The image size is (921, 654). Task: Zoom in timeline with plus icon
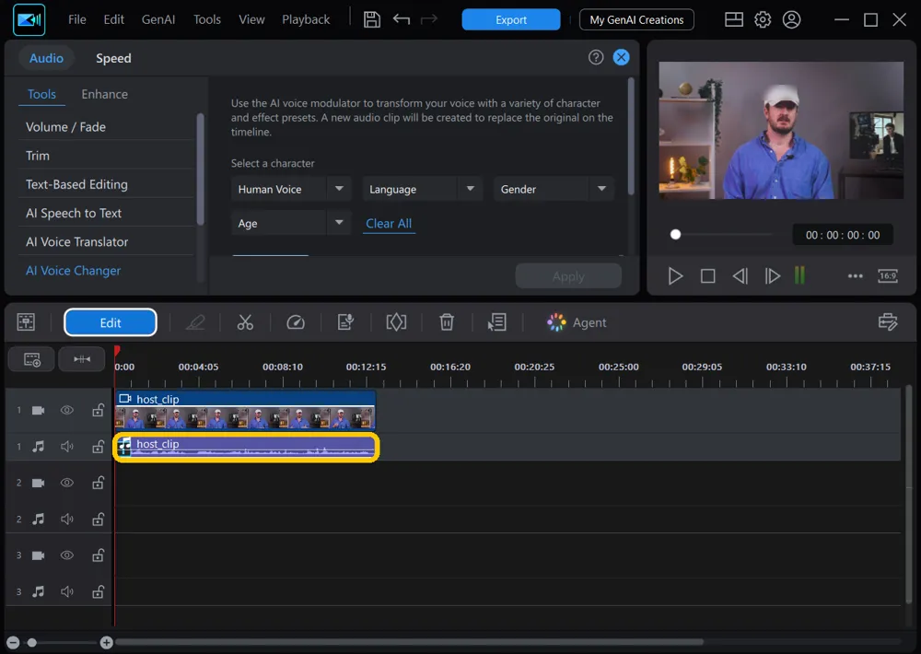(106, 643)
